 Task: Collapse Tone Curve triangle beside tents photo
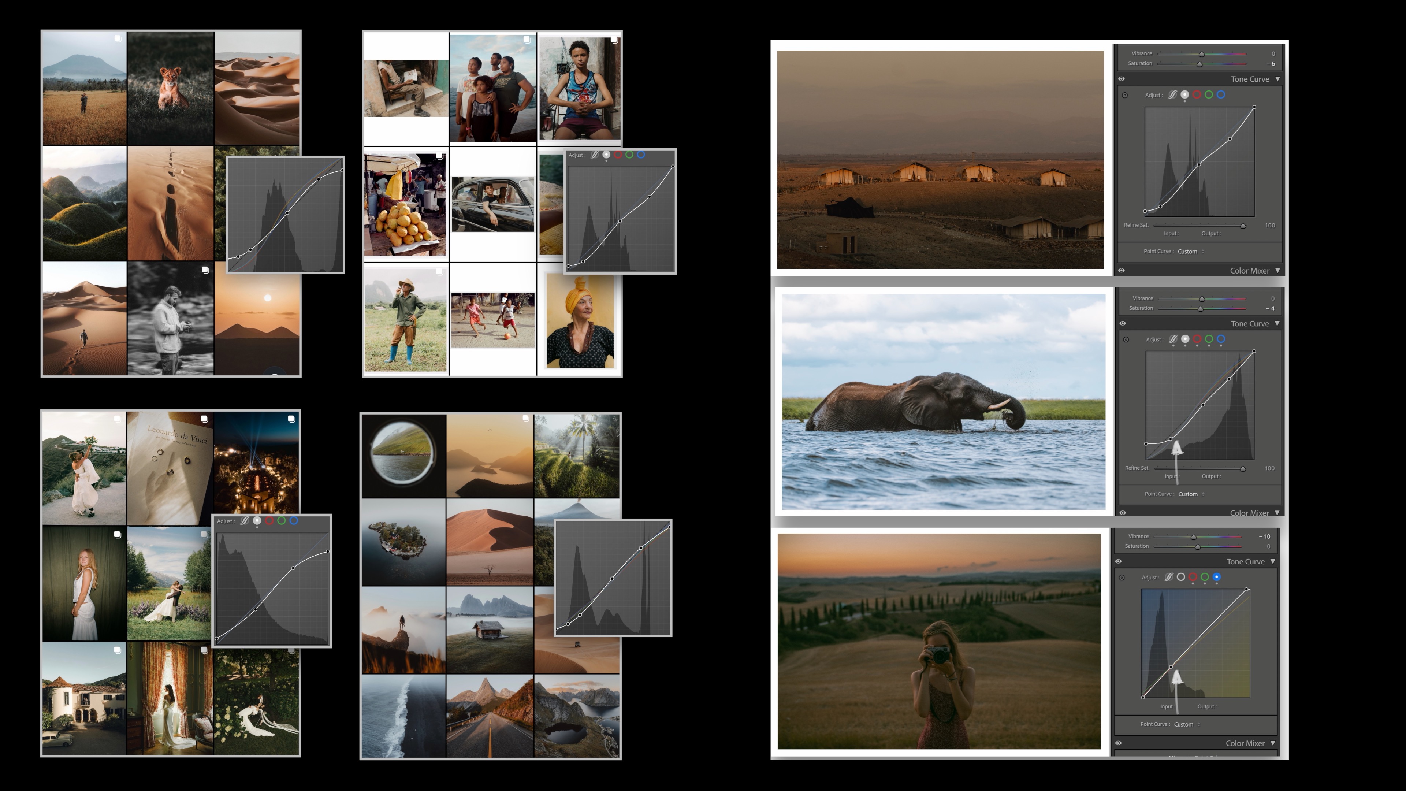click(1278, 79)
